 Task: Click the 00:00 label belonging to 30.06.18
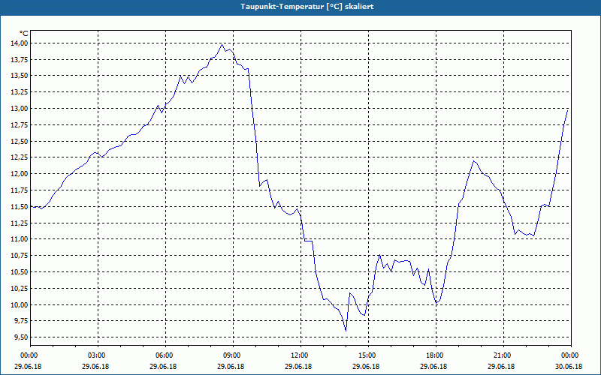point(571,355)
